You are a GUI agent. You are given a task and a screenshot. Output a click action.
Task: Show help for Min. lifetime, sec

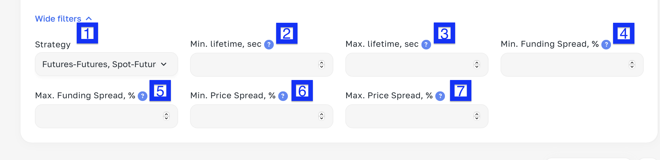click(x=269, y=45)
